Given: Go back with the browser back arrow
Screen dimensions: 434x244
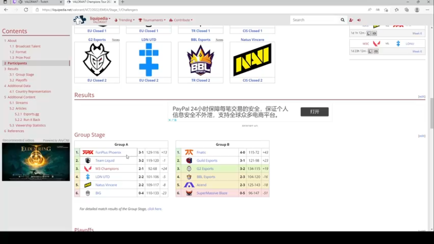Looking at the screenshot, I should point(6,10).
